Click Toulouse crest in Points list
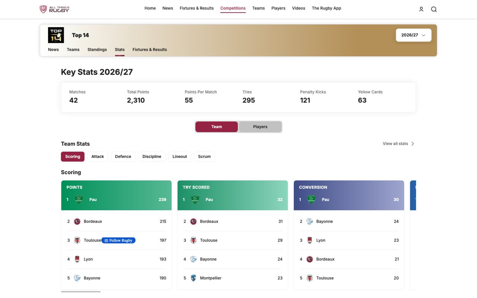The image size is (477, 298). [x=77, y=240]
